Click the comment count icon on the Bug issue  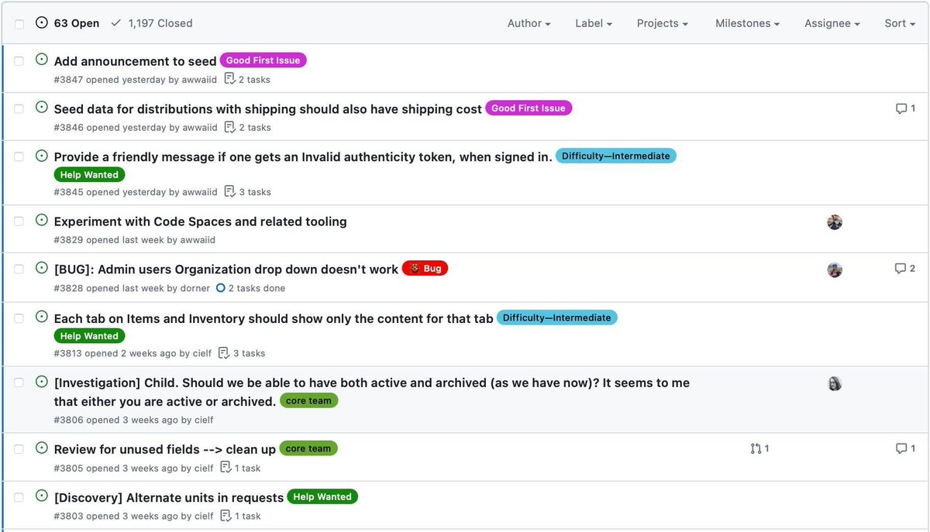click(x=903, y=269)
